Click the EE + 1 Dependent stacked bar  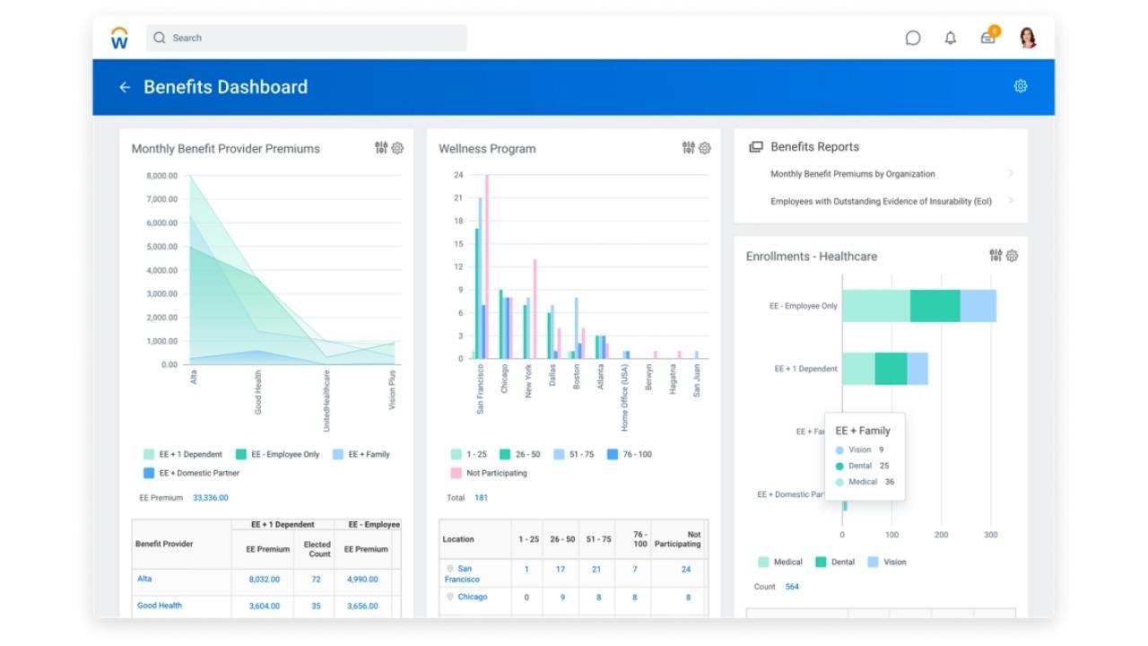[885, 368]
